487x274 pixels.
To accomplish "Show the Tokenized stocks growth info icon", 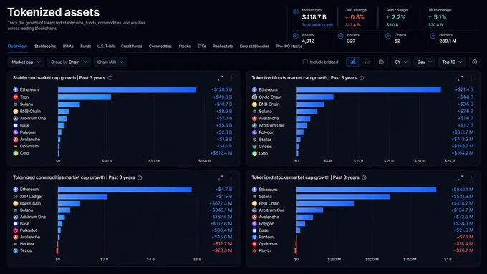I will click(364, 177).
